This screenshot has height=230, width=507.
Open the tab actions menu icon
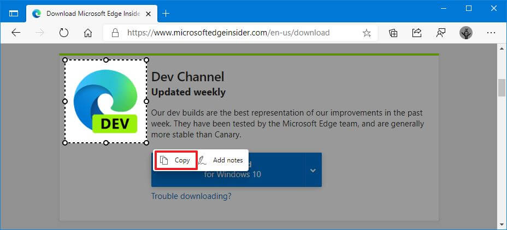pyautogui.click(x=14, y=13)
